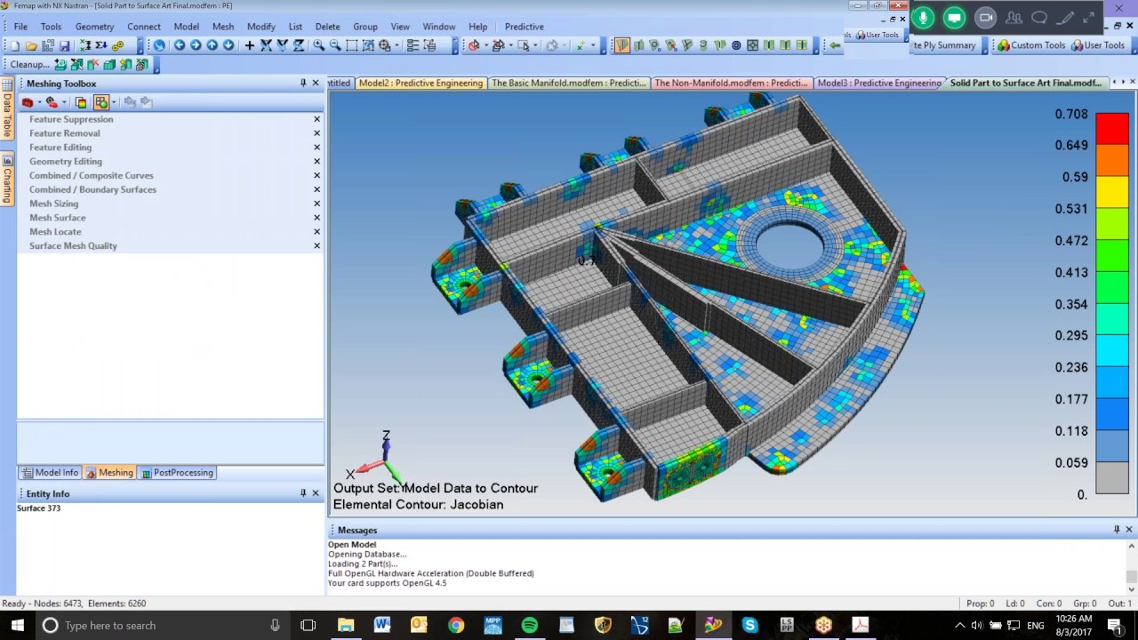Image resolution: width=1138 pixels, height=640 pixels.
Task: Select the box zoom rectangle icon
Action: coord(352,45)
